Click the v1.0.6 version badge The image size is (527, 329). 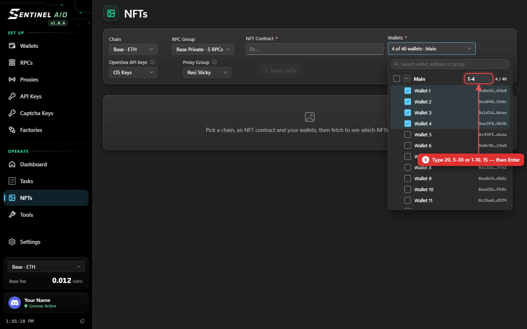(x=58, y=23)
